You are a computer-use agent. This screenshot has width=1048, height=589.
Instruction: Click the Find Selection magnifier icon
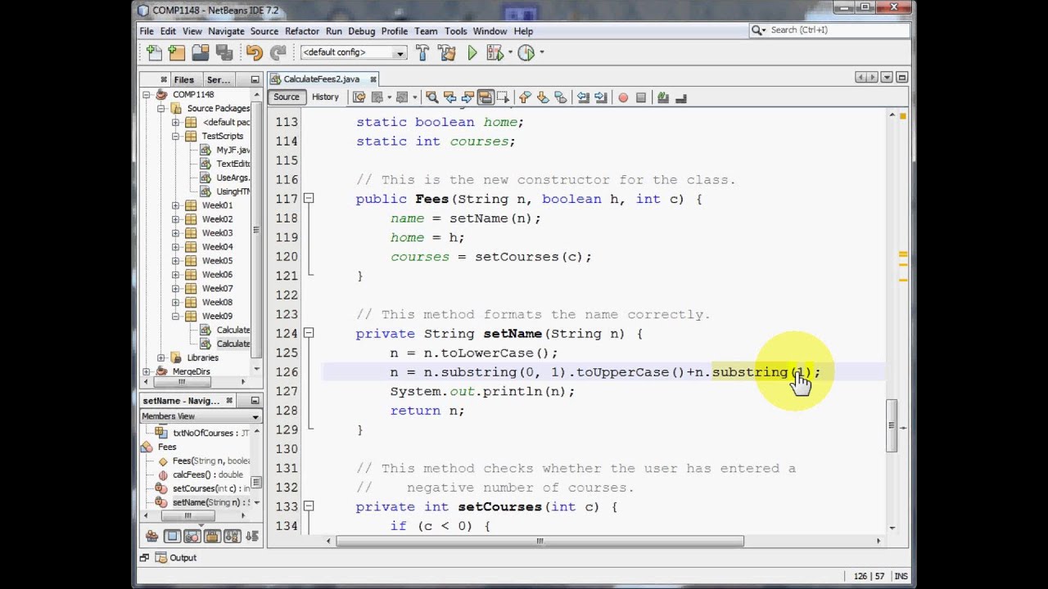431,97
